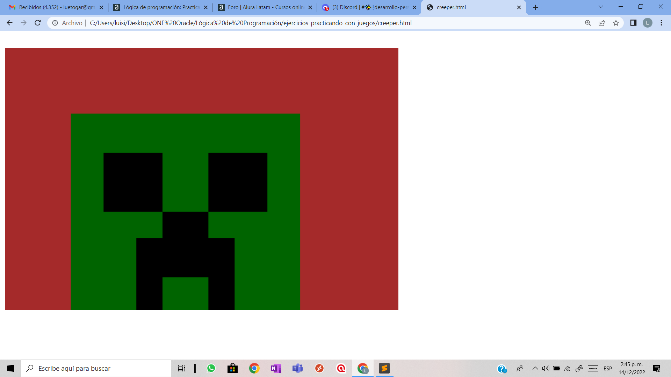
Task: Change input language ESP
Action: 608,369
